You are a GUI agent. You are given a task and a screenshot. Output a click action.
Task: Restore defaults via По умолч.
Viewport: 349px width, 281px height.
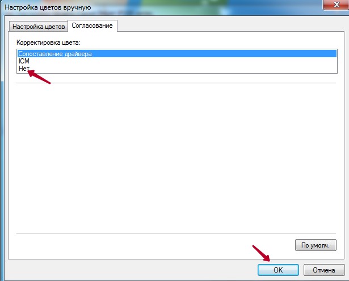316,245
